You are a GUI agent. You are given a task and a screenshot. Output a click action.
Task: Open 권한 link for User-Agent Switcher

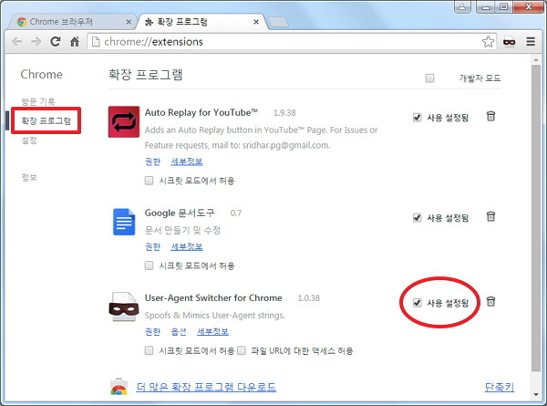click(x=152, y=331)
